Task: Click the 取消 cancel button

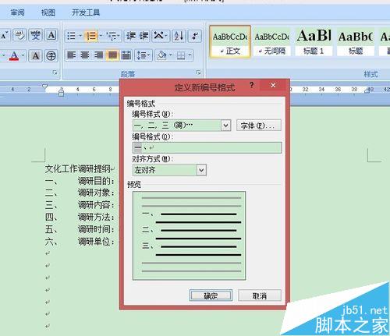Action: tap(260, 295)
